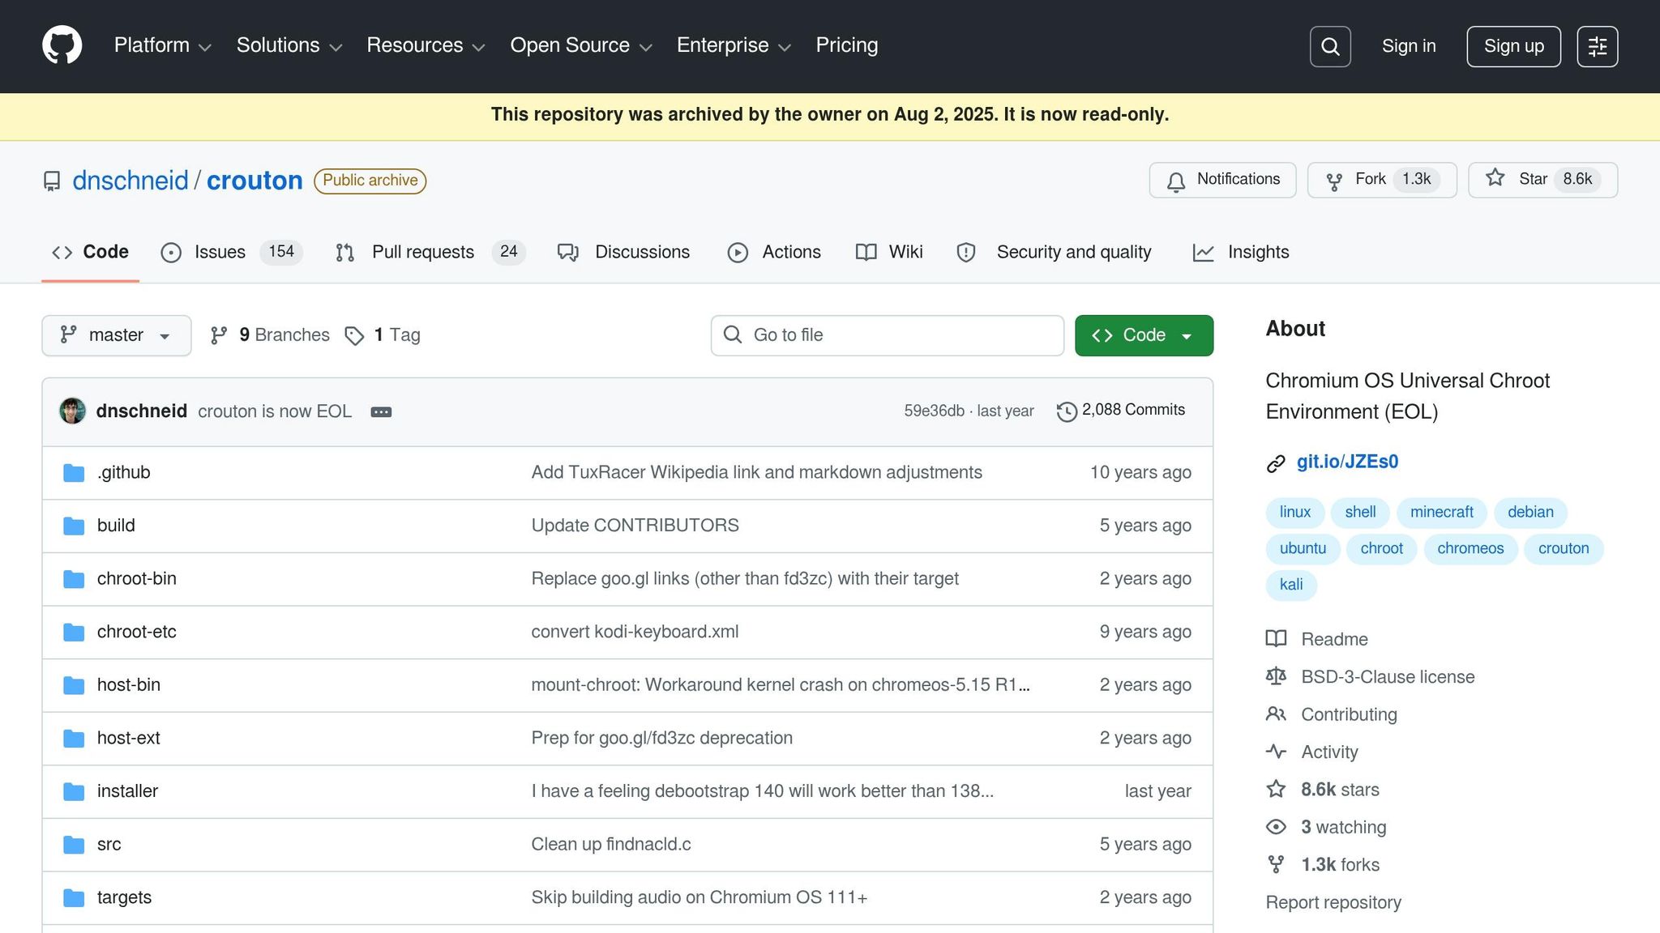Screen dimensions: 1660x933
Task: View 9 Branches
Action: [x=270, y=335]
